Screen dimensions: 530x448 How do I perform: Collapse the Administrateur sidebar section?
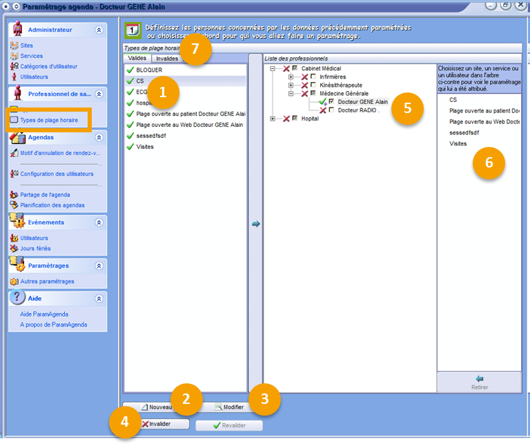pyautogui.click(x=99, y=30)
